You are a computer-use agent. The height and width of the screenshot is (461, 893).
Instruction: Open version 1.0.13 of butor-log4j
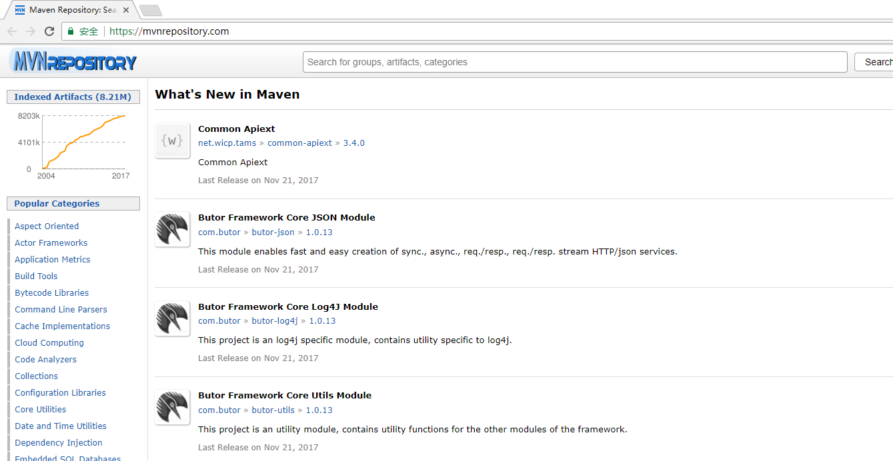click(322, 321)
